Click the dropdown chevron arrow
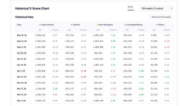This screenshot has width=188, height=106. click(172, 9)
